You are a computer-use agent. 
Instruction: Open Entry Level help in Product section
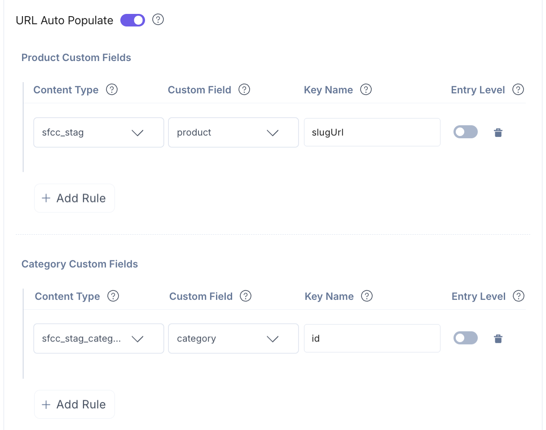(x=518, y=89)
